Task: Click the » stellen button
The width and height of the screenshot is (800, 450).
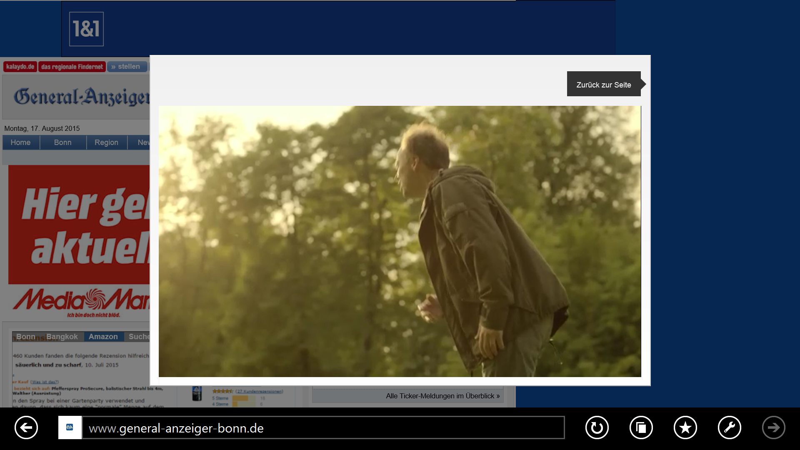Action: click(x=127, y=67)
